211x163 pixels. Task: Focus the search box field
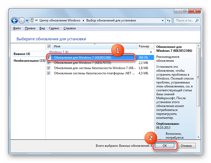(x=187, y=20)
